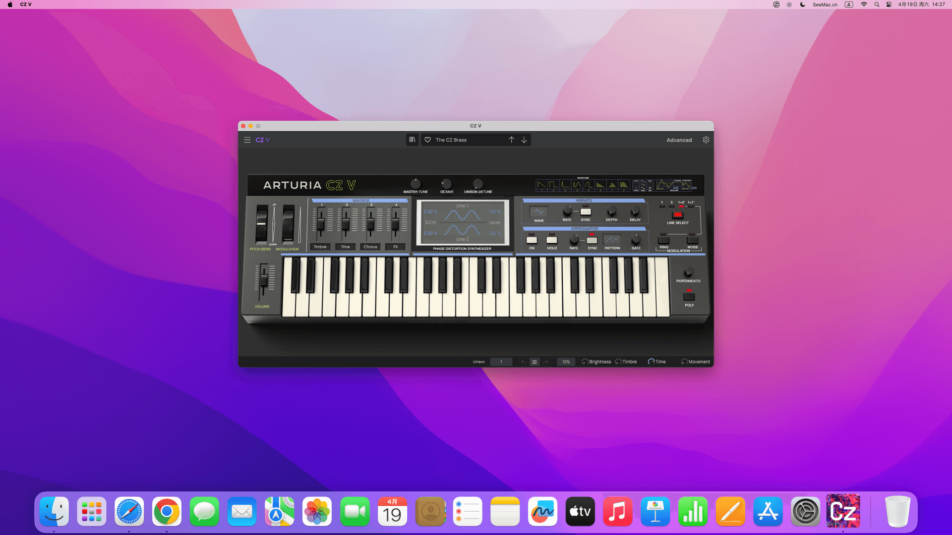The image size is (952, 535).
Task: Open the preset library browser icon
Action: [412, 140]
